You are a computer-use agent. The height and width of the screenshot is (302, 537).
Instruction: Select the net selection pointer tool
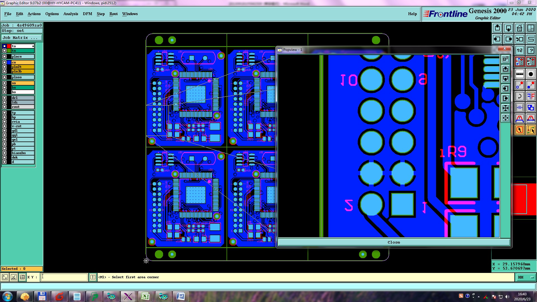(x=531, y=130)
